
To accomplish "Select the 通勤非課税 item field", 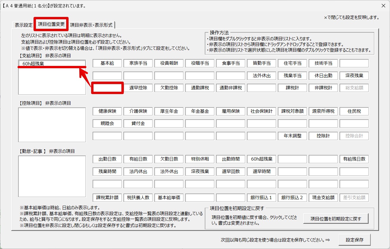I will [x=231, y=88].
